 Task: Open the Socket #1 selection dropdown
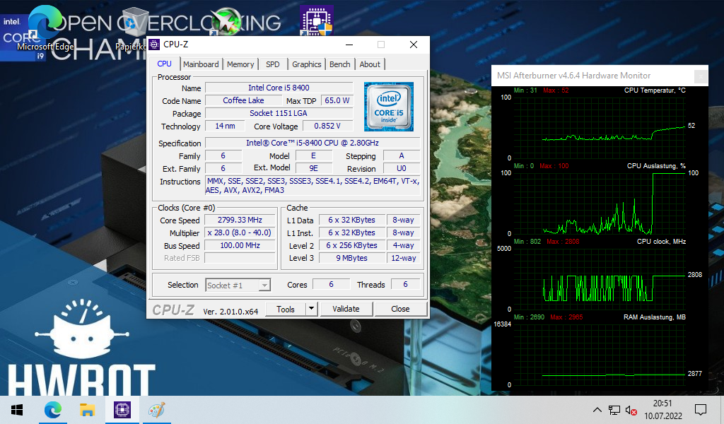point(238,285)
